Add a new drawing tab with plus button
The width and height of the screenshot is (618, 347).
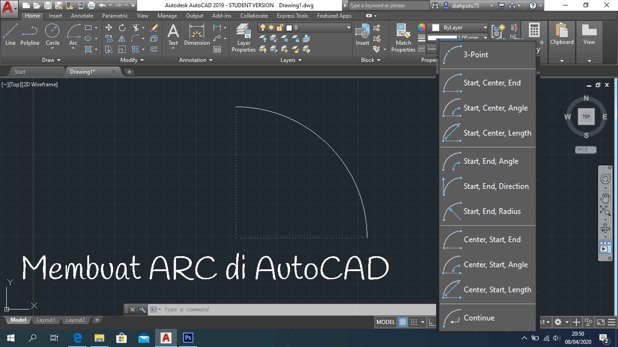pos(129,72)
